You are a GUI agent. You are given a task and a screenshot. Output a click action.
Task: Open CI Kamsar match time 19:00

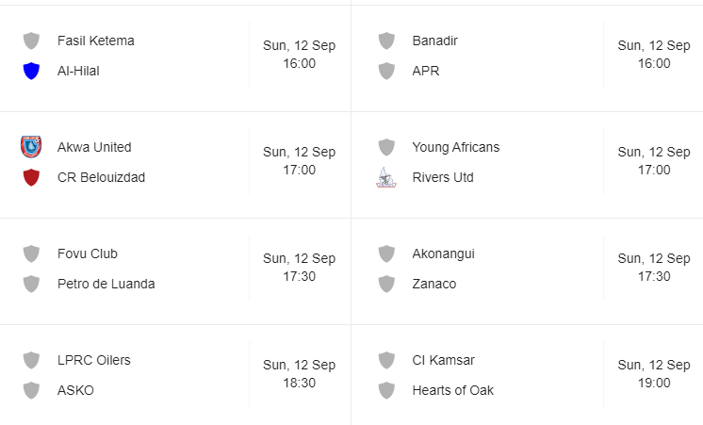[653, 383]
